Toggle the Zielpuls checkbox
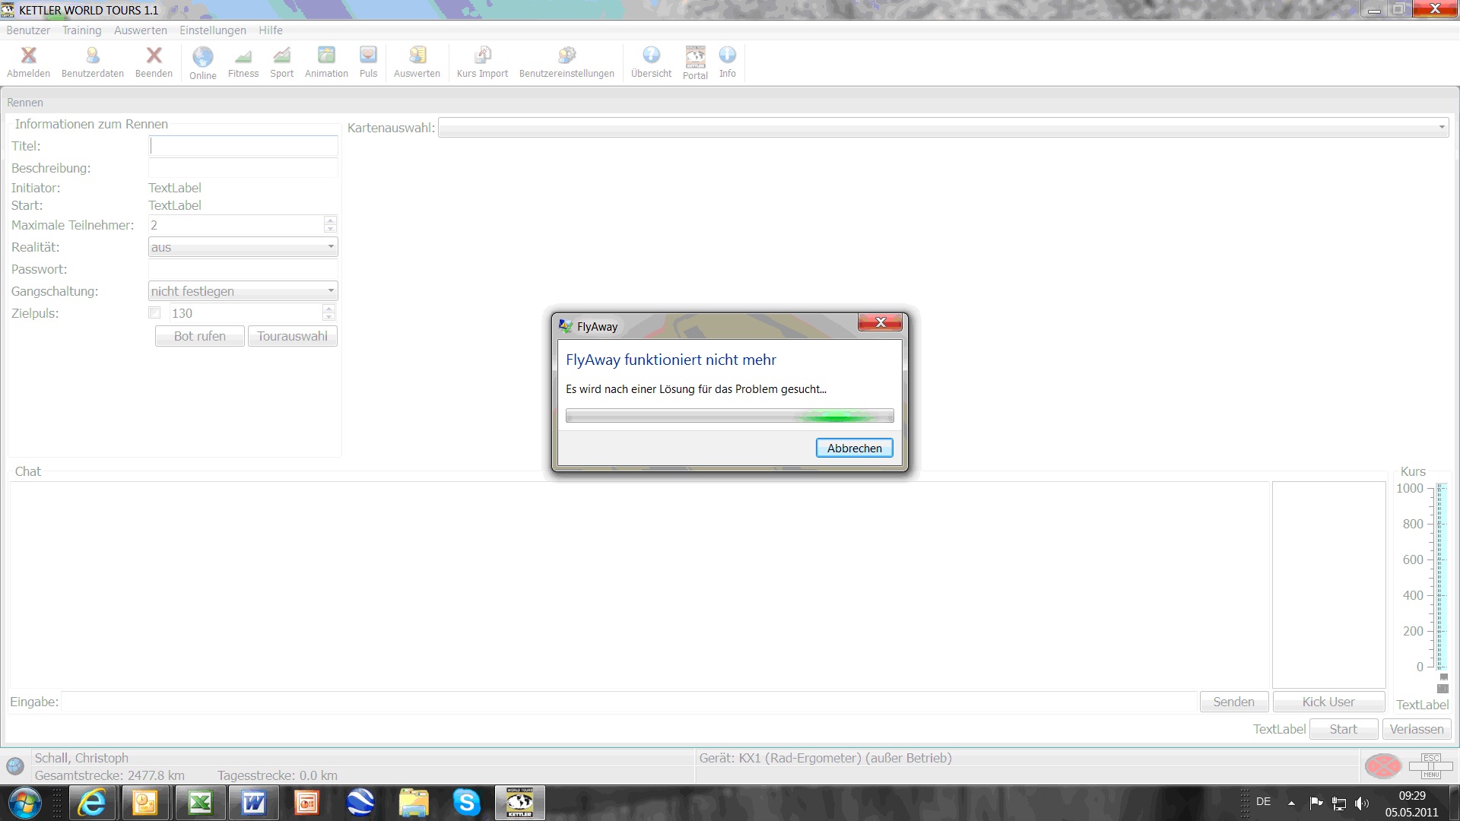The height and width of the screenshot is (821, 1460). (x=155, y=312)
